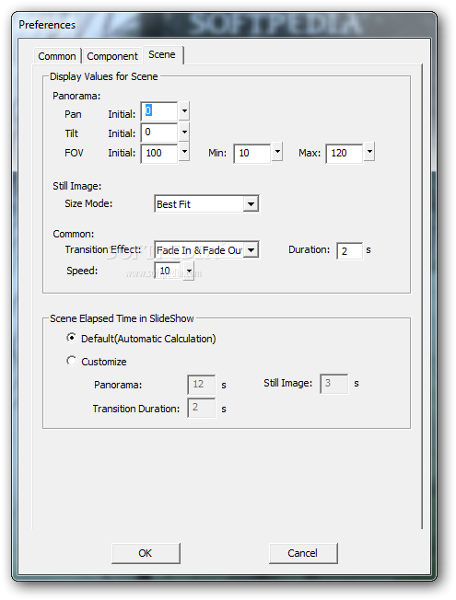Switch to the Common tab

coord(57,56)
